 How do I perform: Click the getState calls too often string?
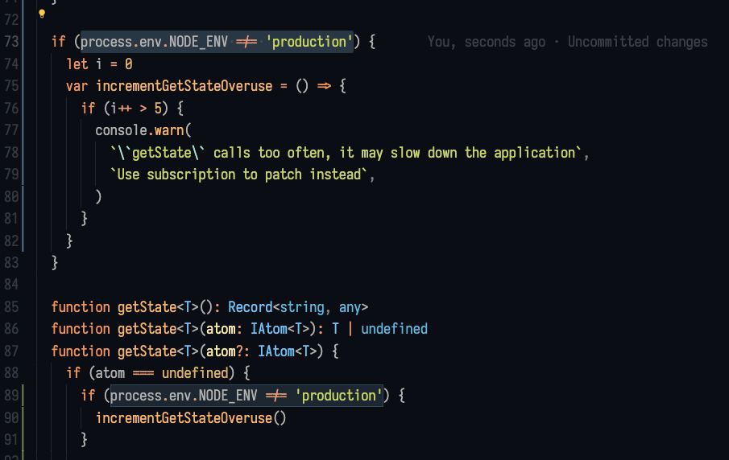pos(346,152)
